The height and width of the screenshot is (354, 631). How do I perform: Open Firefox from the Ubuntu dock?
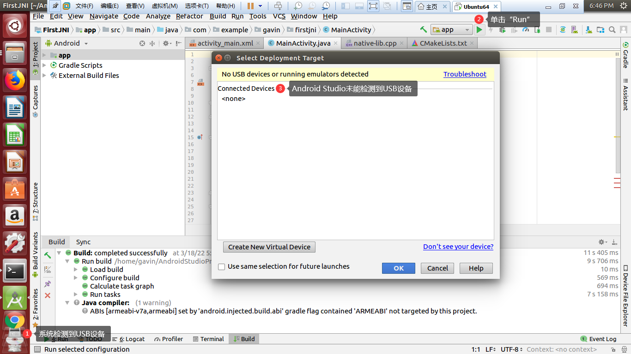pos(15,81)
